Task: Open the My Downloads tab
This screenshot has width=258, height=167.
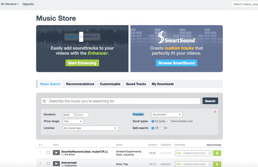Action: tap(163, 84)
